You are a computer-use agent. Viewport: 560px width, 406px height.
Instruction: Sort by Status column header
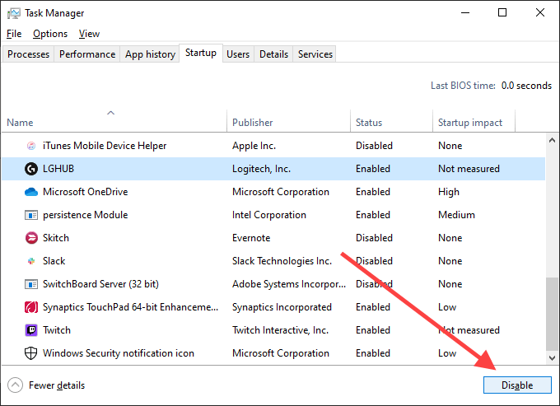[x=369, y=123]
